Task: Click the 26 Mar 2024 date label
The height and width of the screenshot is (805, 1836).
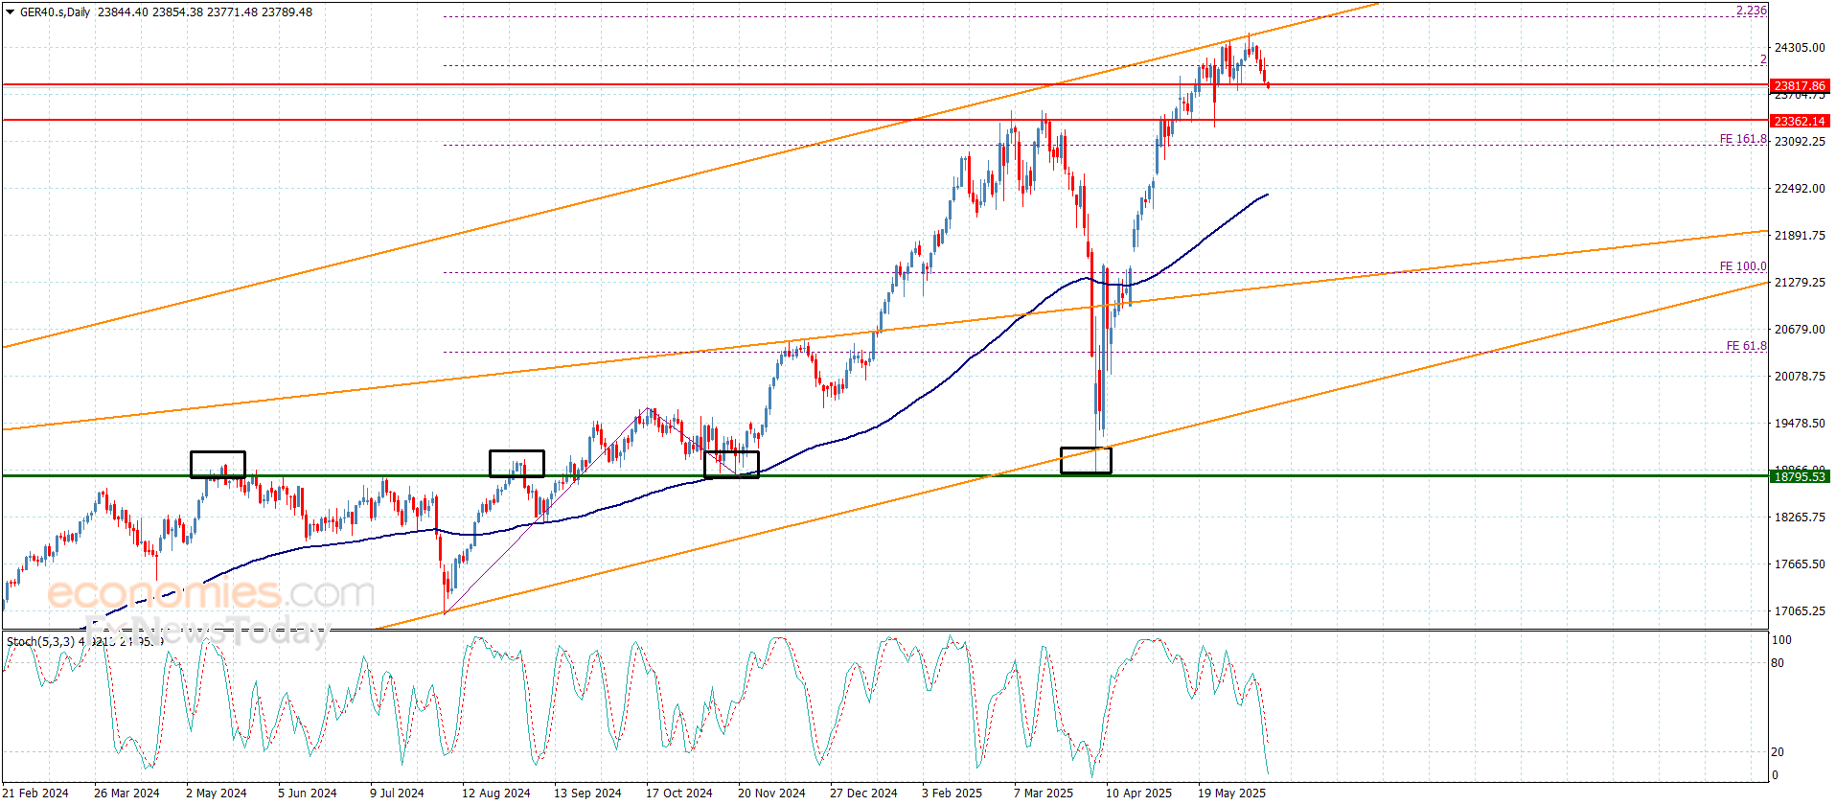Action: (126, 793)
